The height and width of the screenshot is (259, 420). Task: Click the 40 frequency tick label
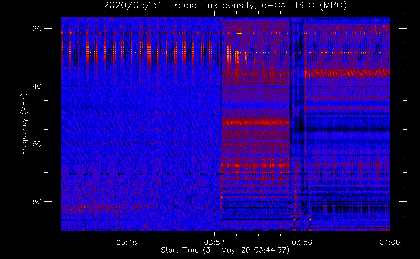[37, 86]
